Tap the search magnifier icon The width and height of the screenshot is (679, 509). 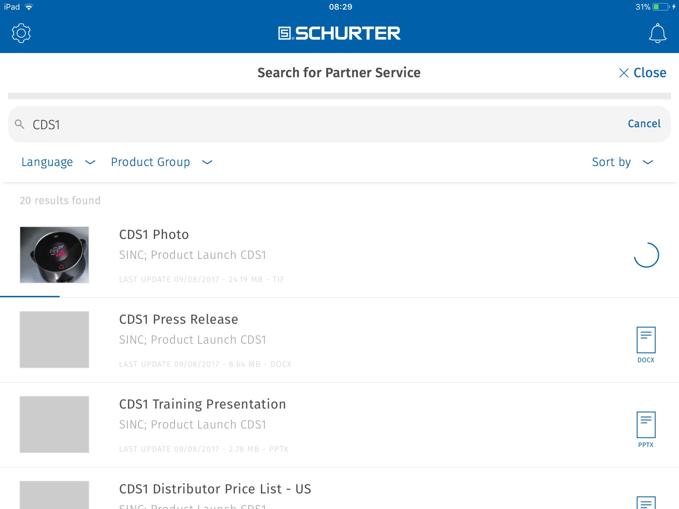coord(20,124)
